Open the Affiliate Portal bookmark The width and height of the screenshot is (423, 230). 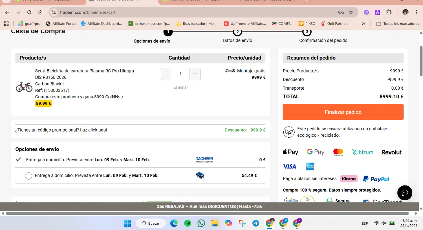click(61, 24)
